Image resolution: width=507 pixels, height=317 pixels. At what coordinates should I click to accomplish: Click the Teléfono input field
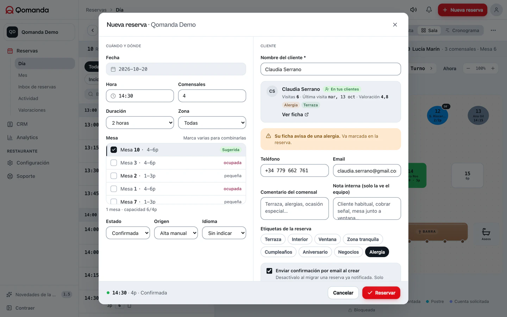pos(295,170)
